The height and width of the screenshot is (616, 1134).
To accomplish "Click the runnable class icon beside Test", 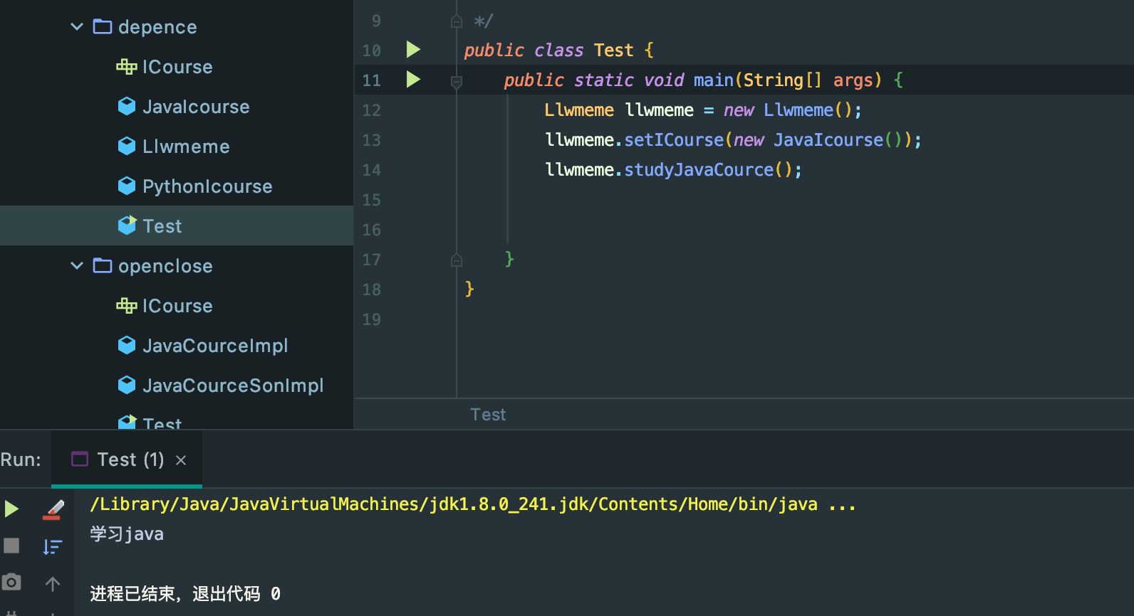I will click(x=127, y=225).
